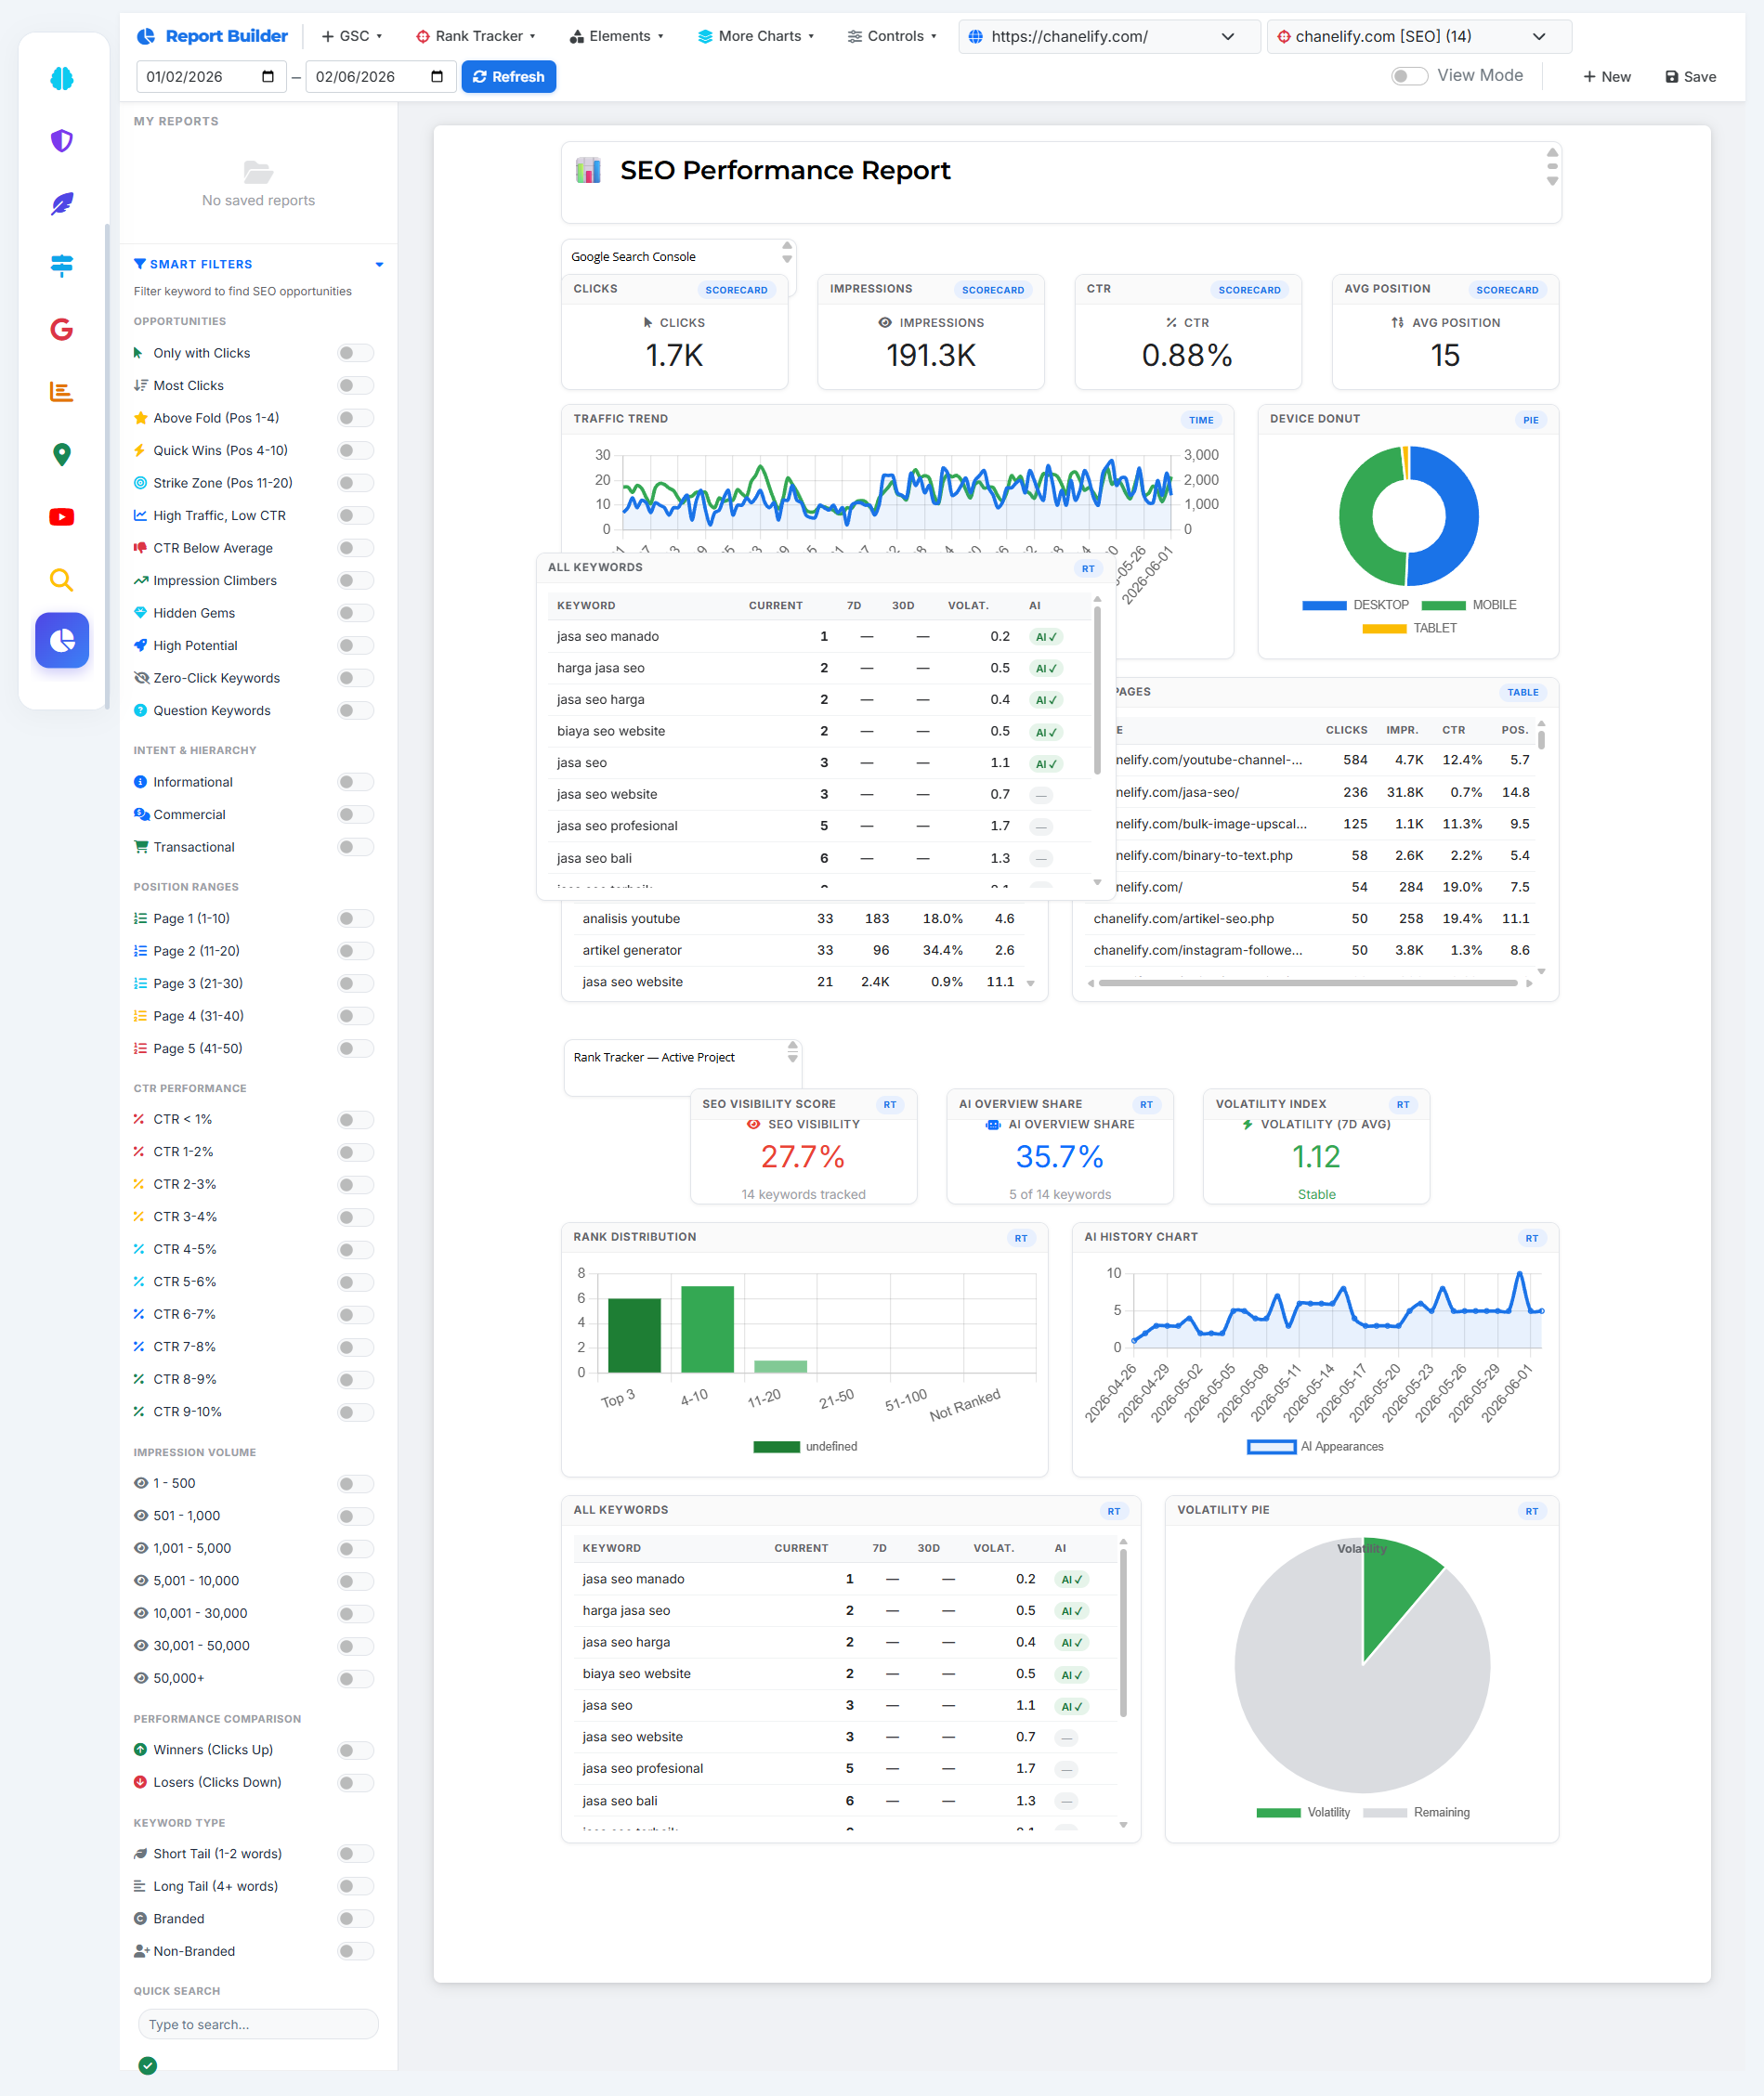
Task: Open the chanelify.com [SEO] (14) project dropdown
Action: tap(1418, 37)
